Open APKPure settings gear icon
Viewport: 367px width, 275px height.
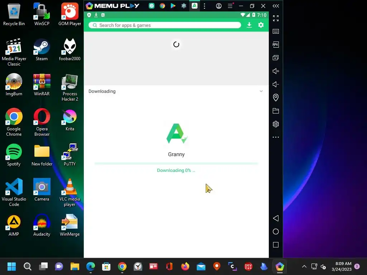click(x=261, y=25)
